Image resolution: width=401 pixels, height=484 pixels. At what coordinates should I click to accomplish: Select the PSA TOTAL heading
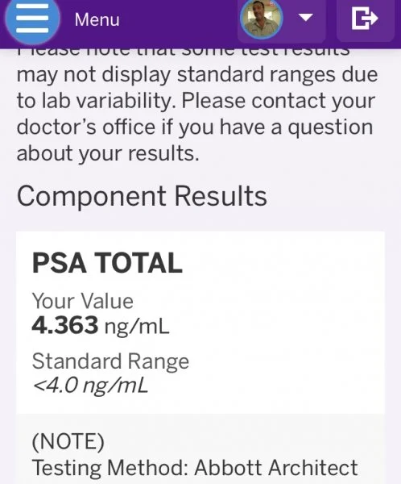[107, 263]
